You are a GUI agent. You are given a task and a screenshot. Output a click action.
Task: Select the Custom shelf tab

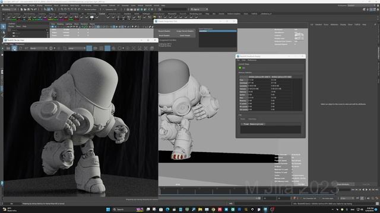click(102, 14)
